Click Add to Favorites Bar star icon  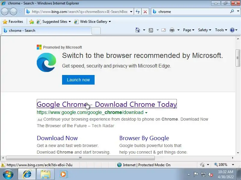tap(32, 22)
